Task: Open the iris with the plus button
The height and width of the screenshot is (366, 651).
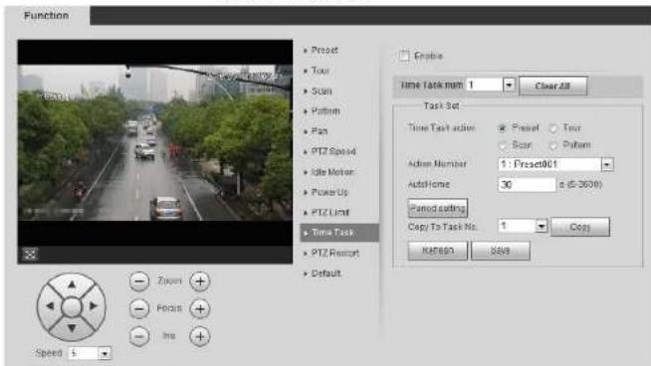Action: click(200, 336)
